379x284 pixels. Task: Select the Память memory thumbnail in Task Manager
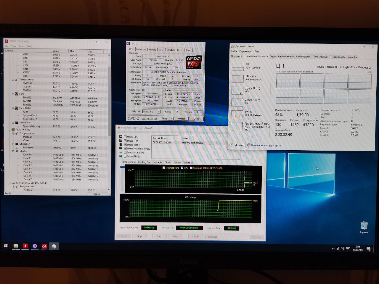click(237, 78)
